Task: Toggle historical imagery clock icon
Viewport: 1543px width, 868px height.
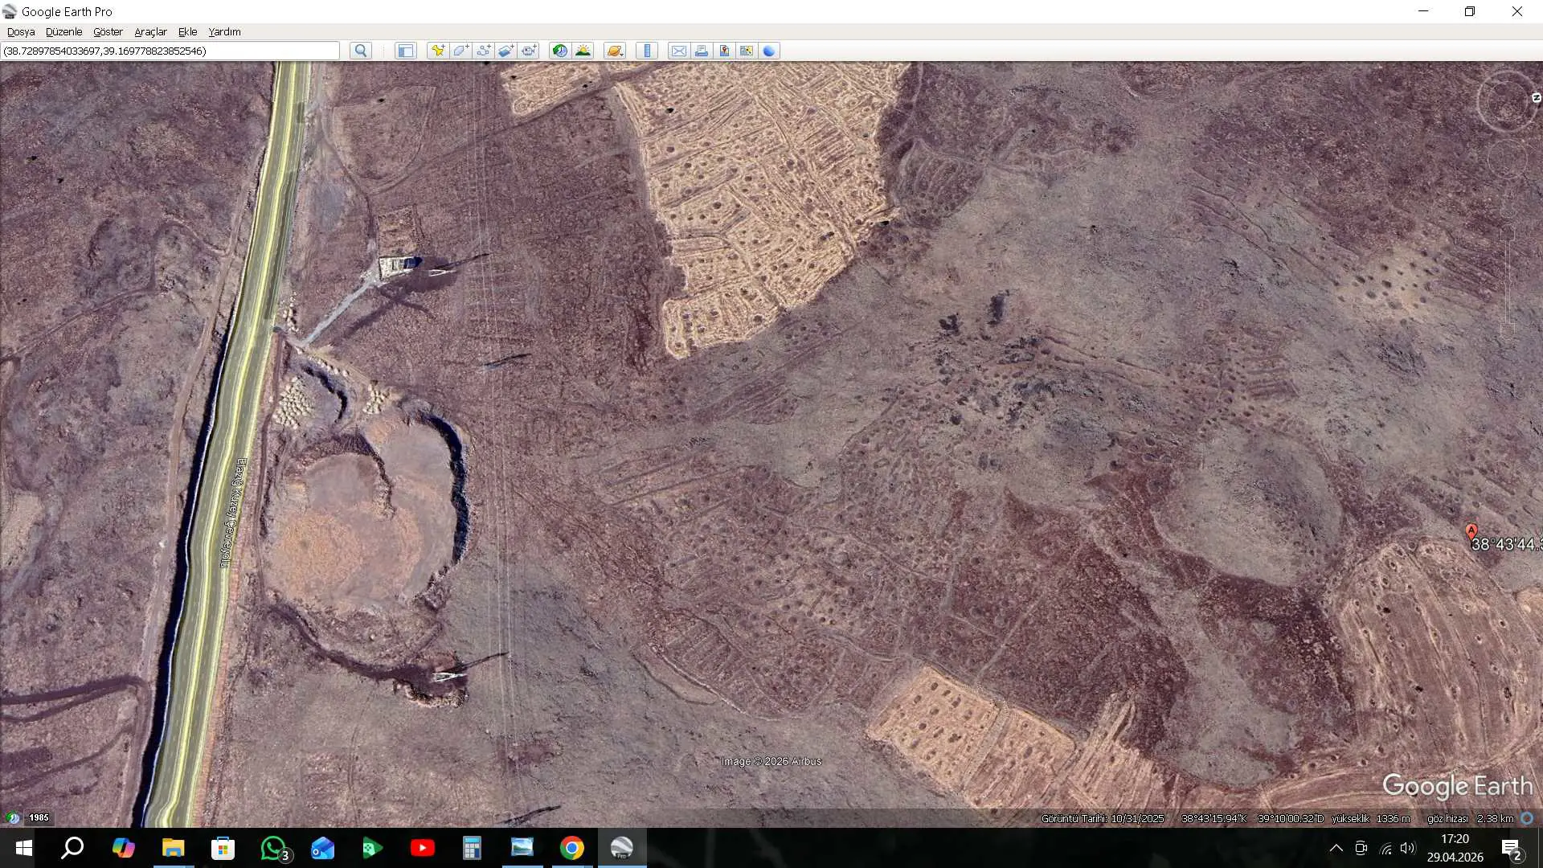Action: 560,51
